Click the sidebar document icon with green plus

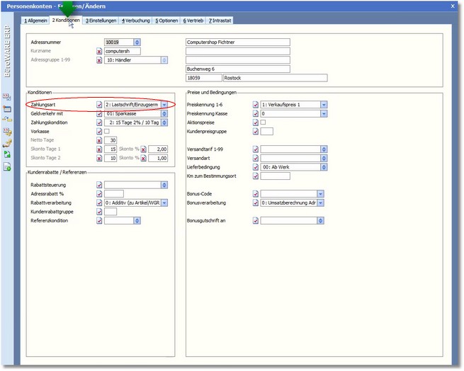click(x=7, y=166)
